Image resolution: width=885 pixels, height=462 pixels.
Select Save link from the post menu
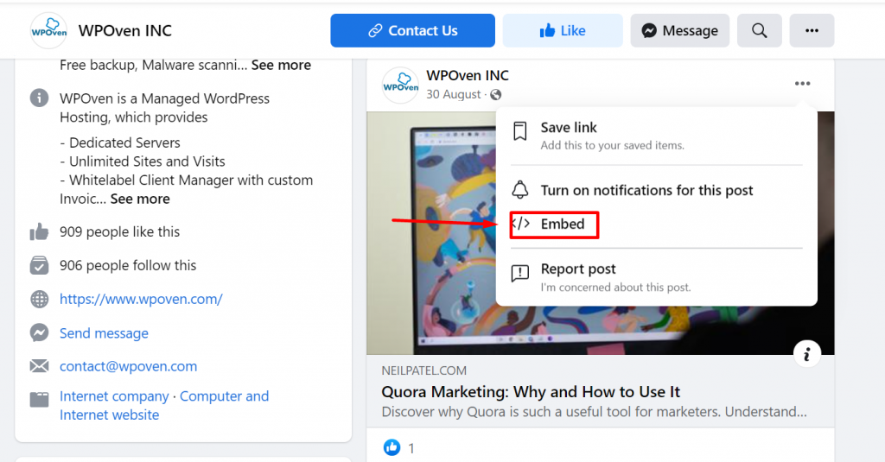click(x=657, y=136)
